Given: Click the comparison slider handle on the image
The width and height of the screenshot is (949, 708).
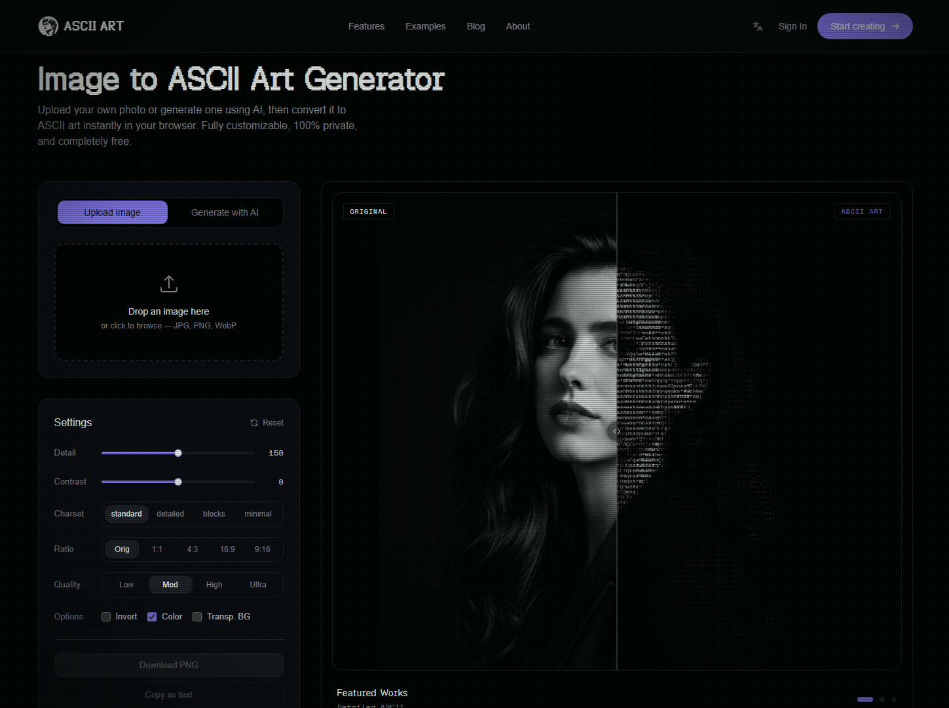Looking at the screenshot, I should pos(616,431).
